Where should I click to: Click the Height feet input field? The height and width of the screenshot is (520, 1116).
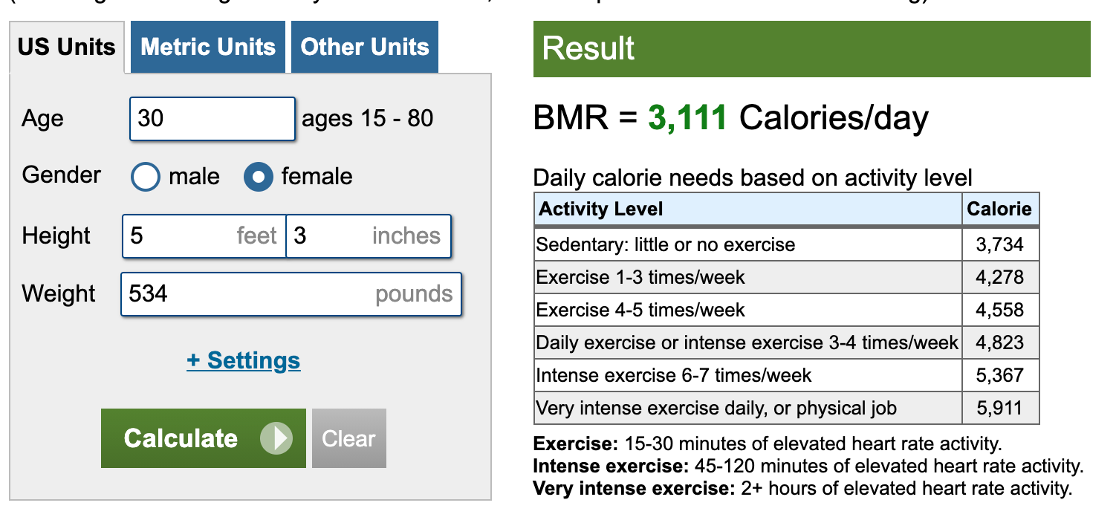click(x=204, y=236)
